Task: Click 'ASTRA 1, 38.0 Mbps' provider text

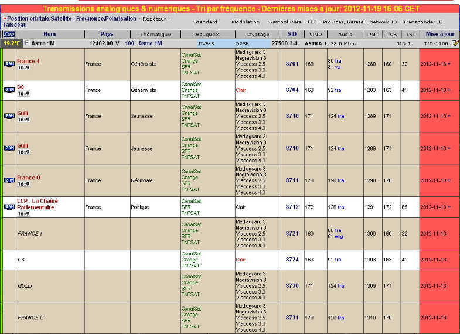Action: coord(330,43)
